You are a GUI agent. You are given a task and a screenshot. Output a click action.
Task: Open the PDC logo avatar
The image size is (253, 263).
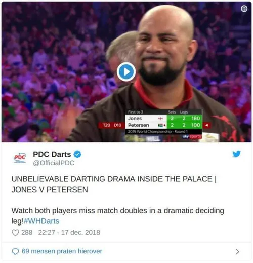20,158
